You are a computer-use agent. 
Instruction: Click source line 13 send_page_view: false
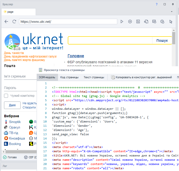[x=70, y=134]
